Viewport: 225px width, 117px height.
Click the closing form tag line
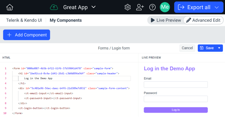17,113
